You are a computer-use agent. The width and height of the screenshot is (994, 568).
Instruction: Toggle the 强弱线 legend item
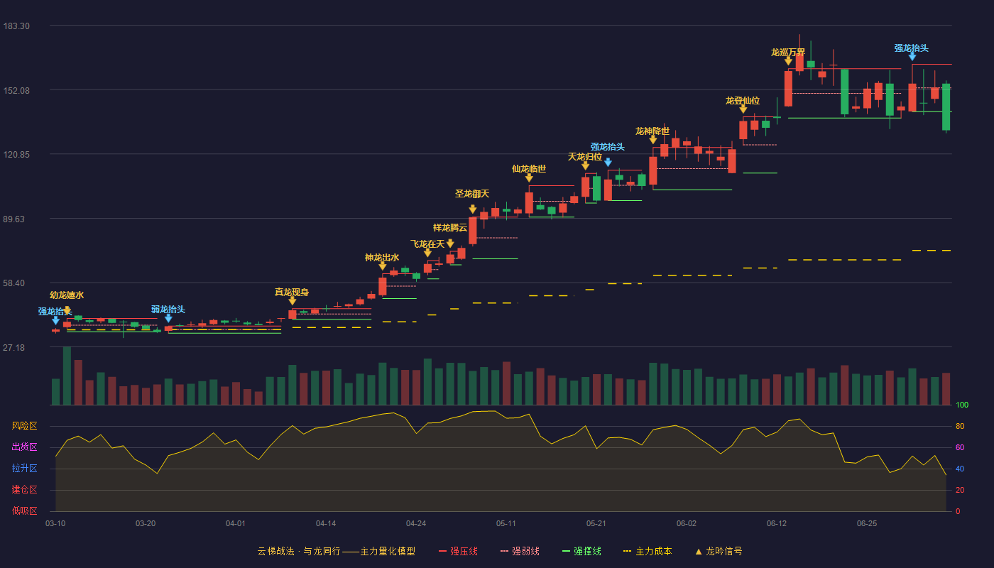point(520,551)
